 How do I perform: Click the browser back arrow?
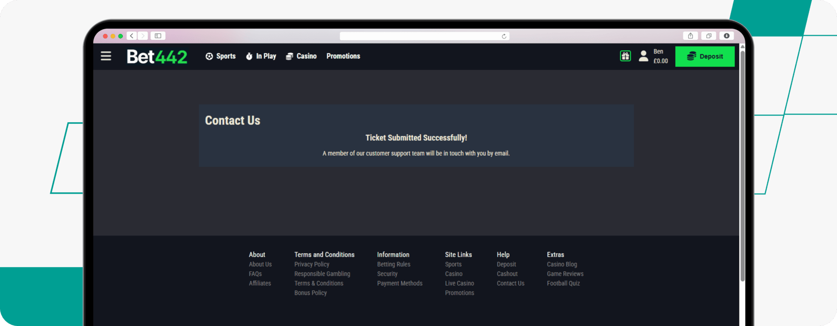(132, 36)
